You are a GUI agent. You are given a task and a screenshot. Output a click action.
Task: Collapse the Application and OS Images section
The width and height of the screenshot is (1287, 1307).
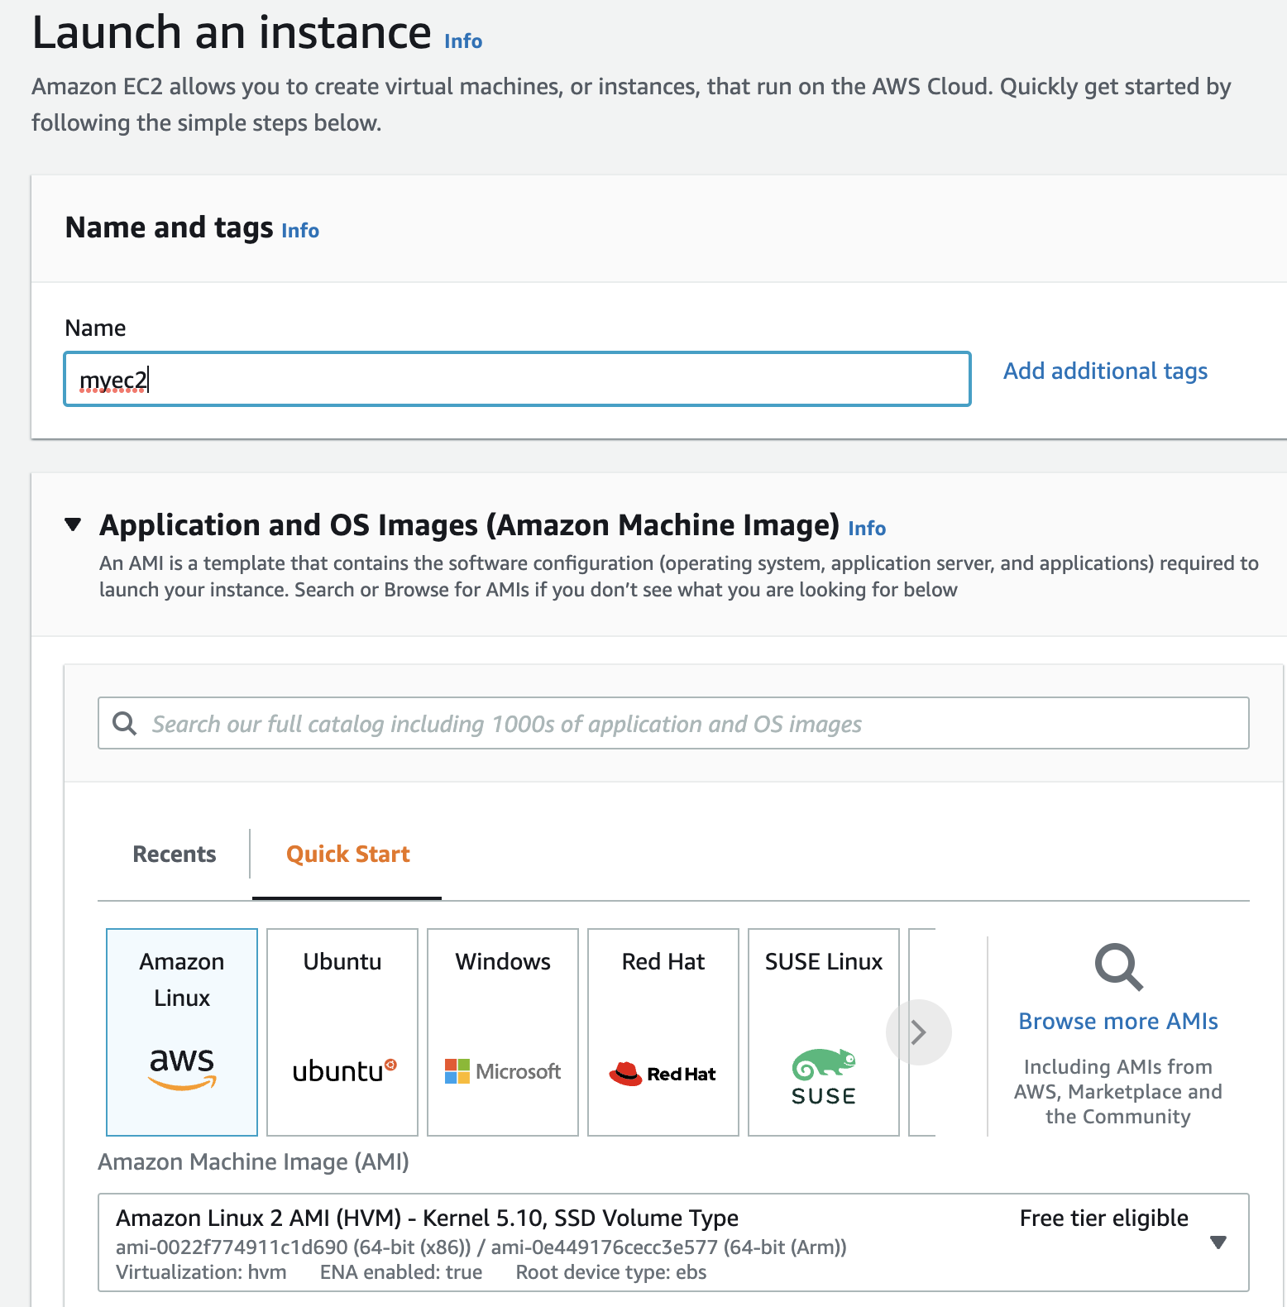[x=73, y=524]
